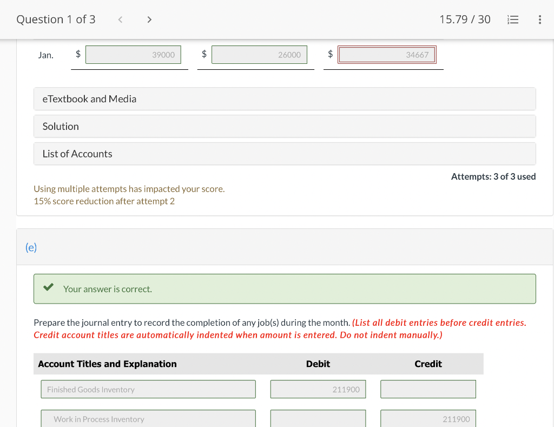Click the Account Titles and Explanation header

tap(107, 364)
